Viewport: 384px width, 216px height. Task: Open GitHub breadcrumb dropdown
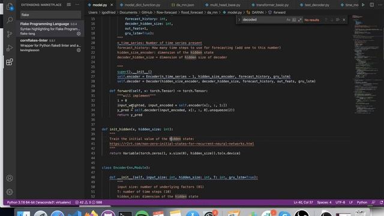click(x=146, y=13)
